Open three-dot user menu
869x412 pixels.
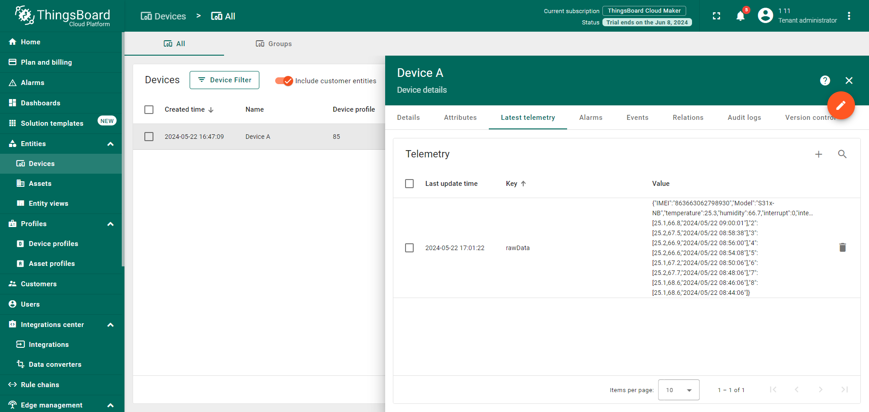pyautogui.click(x=849, y=16)
